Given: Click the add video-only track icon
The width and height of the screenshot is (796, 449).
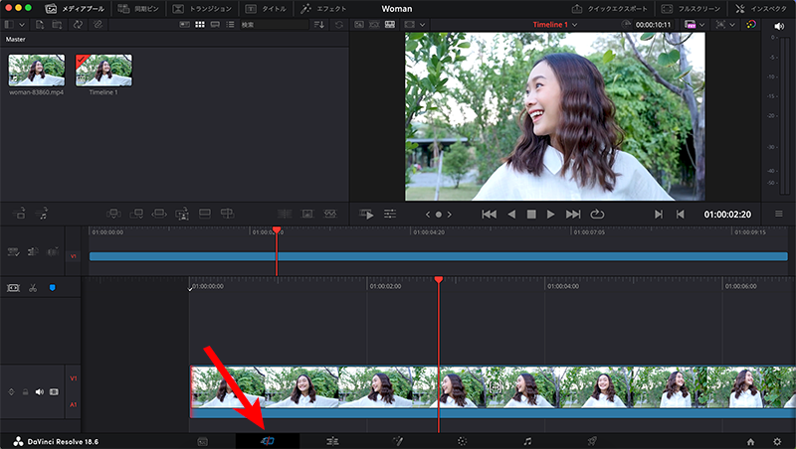Looking at the screenshot, I should tap(20, 214).
